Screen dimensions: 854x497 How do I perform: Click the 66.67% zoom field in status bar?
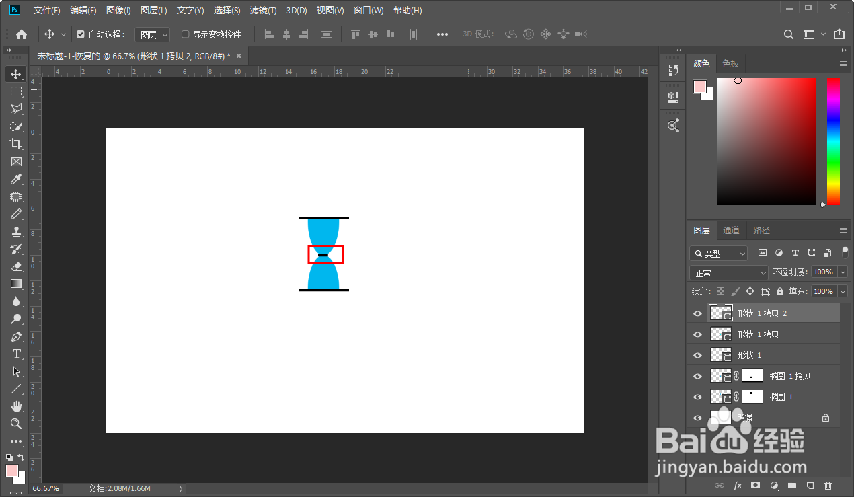[46, 488]
